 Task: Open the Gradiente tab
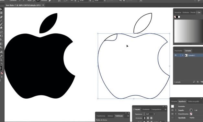[146, 109]
